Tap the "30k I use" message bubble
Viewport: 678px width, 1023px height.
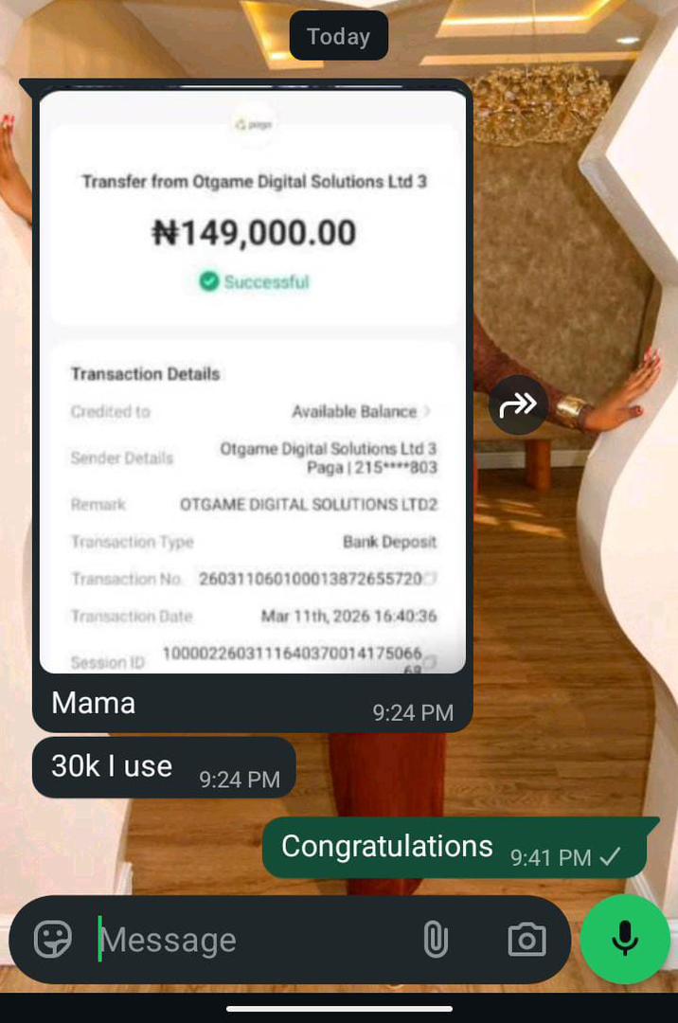[164, 767]
